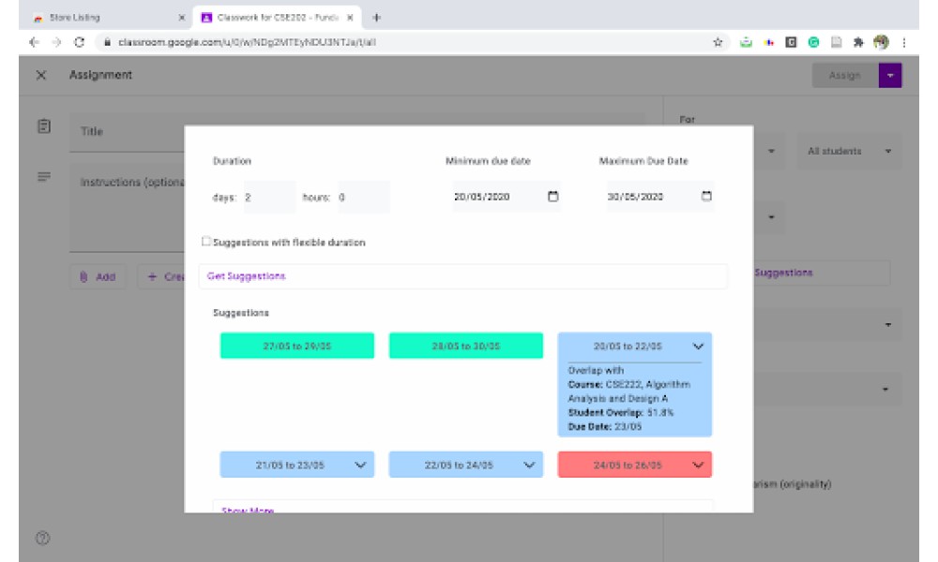Image resolution: width=938 pixels, height=562 pixels.
Task: Click the Student Overlap 51.8% text
Action: (620, 413)
